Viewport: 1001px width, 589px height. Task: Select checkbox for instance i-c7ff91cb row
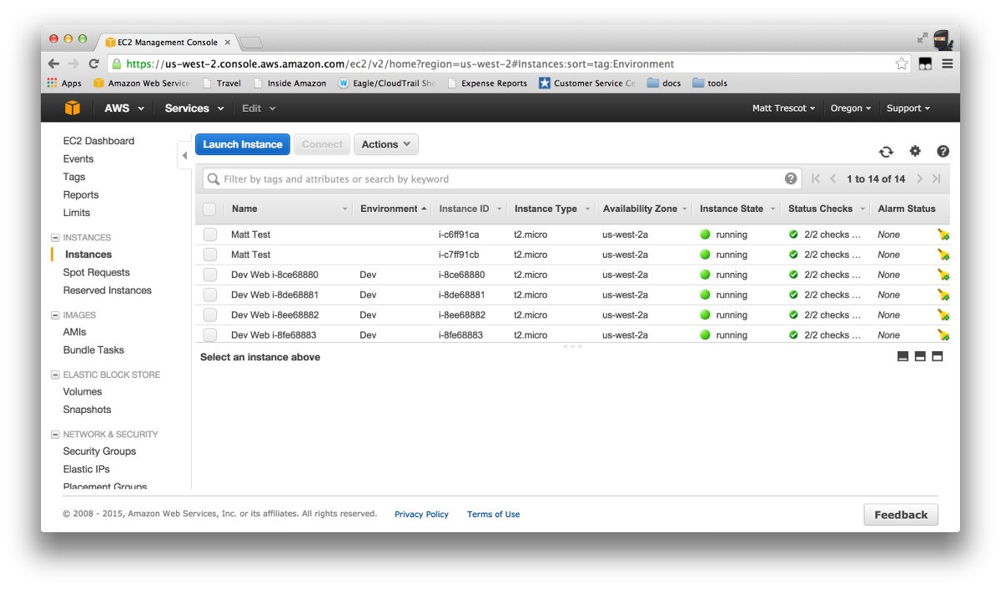209,254
